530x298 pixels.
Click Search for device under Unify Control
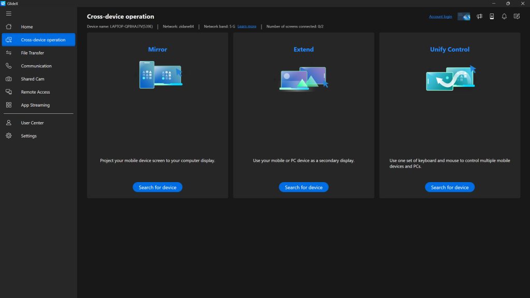pyautogui.click(x=450, y=187)
